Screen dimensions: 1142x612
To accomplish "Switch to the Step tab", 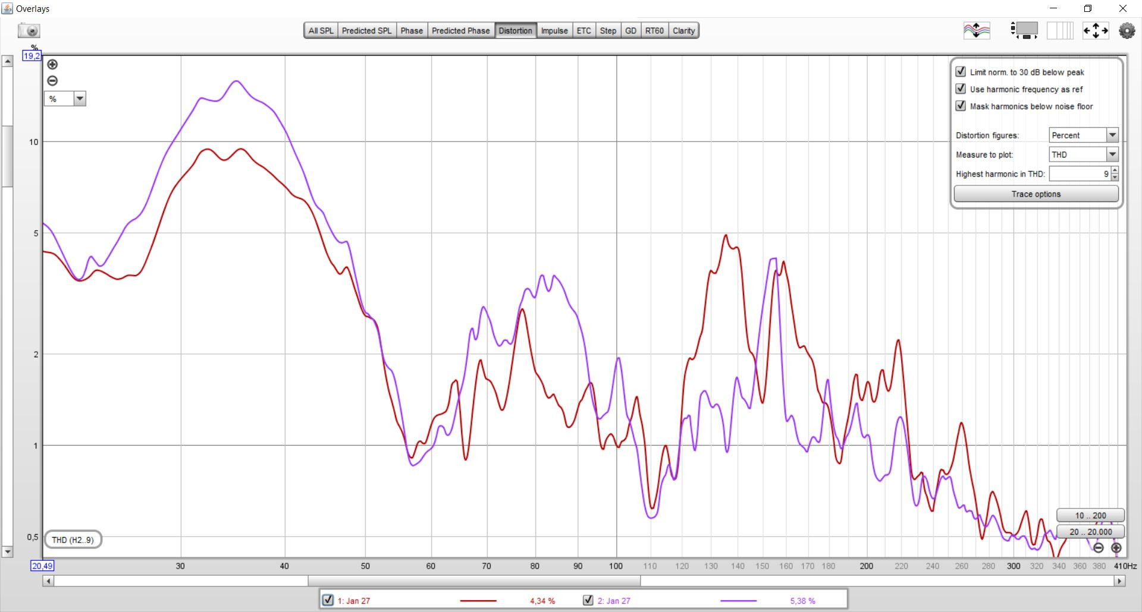I will coord(608,31).
